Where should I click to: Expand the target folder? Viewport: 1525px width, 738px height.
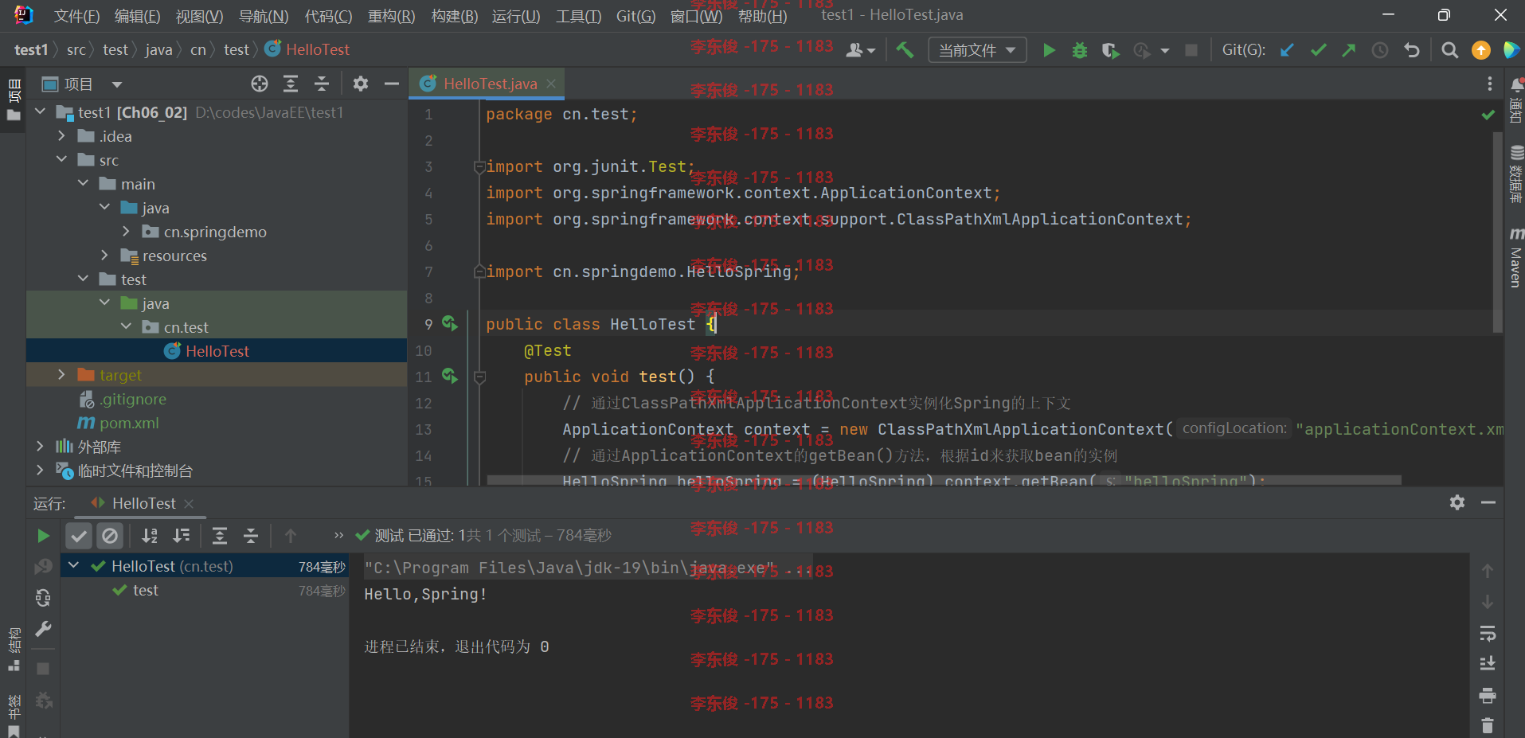tap(61, 375)
